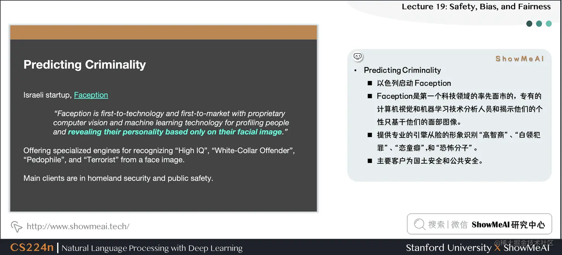Click the note starting 提供专业的引擎
Image resolution: width=562 pixels, height=255 pixels.
pos(459,141)
